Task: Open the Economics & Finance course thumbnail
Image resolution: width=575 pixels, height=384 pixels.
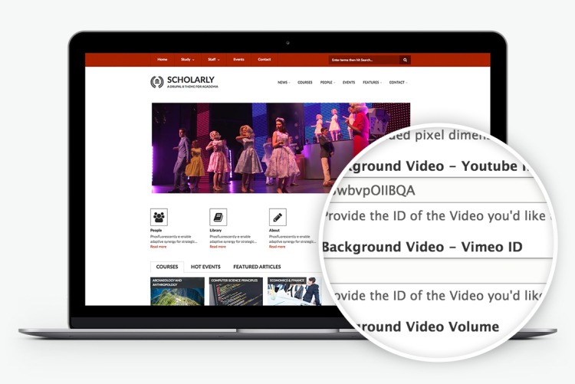Action: click(294, 291)
